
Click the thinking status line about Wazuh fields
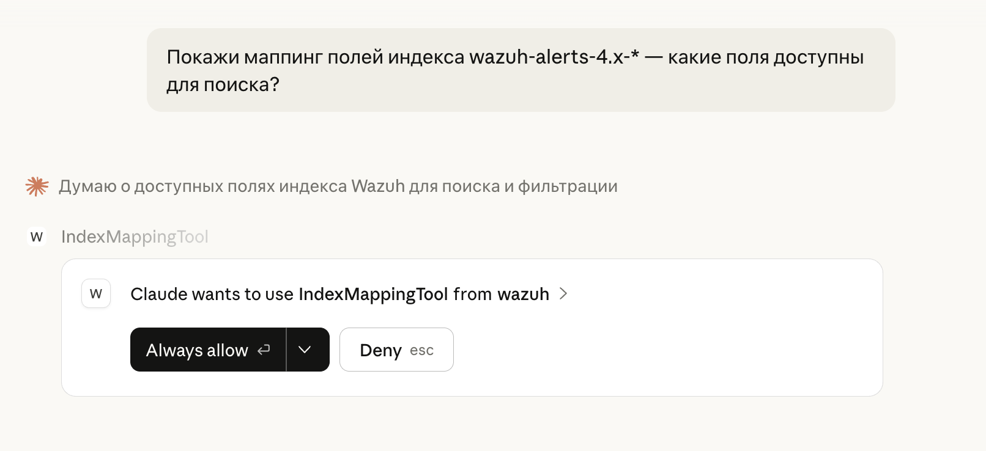coord(338,186)
